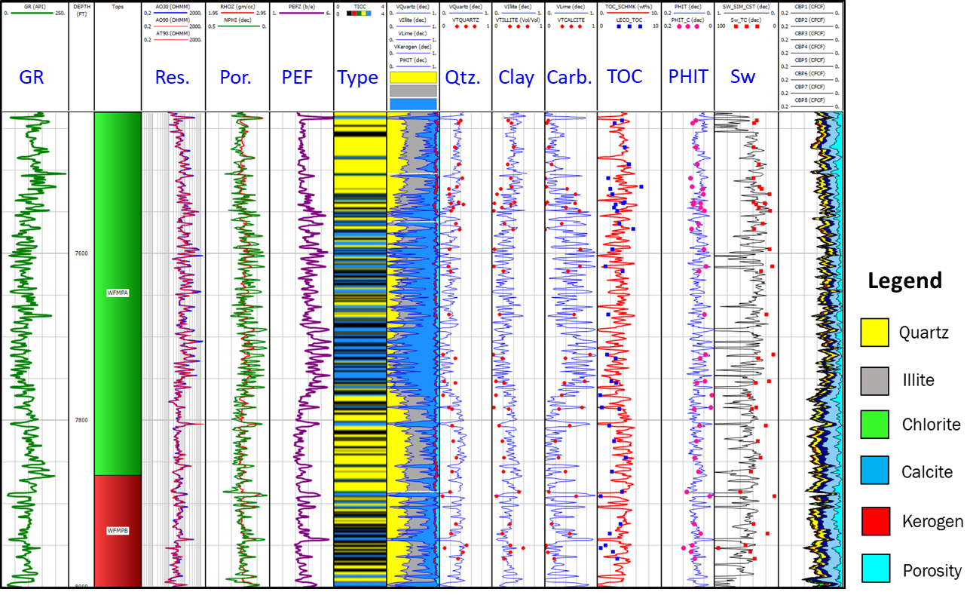The height and width of the screenshot is (595, 970).
Task: Click the yellow fill bar in lithology header
Action: coord(413,77)
